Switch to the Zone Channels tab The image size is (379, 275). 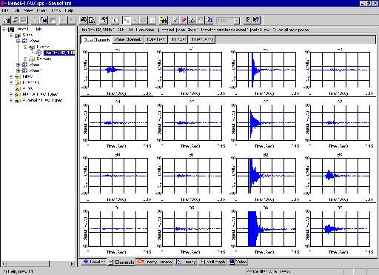(128, 39)
